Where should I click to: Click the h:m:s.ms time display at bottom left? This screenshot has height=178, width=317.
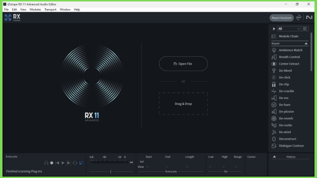click(11, 157)
